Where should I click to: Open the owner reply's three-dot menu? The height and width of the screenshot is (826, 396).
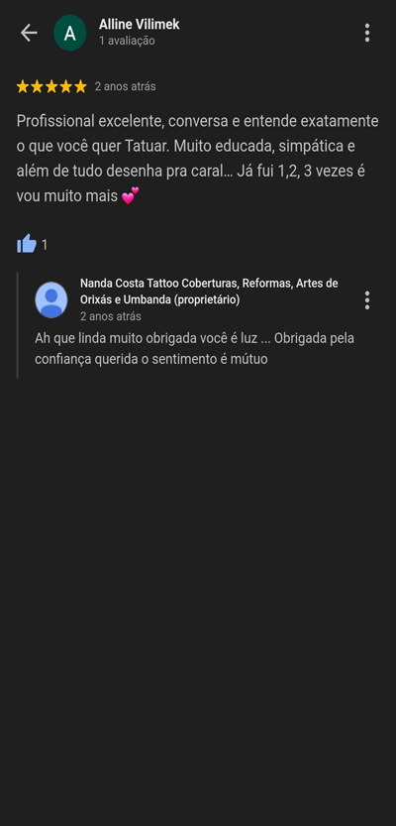pos(367,300)
